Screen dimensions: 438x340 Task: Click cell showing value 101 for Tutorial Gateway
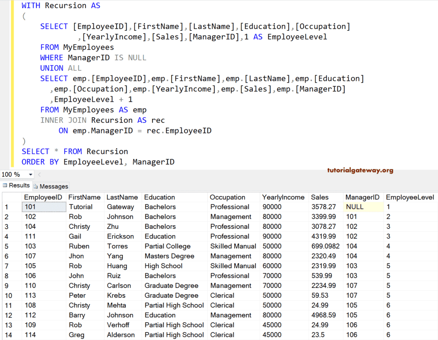click(x=43, y=207)
